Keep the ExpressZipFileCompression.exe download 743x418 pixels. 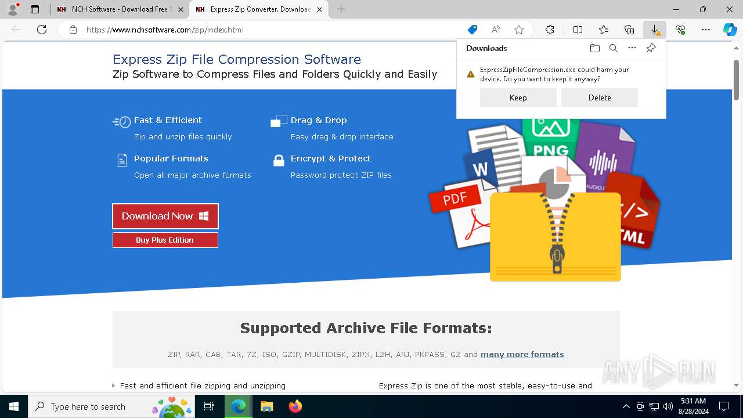(518, 98)
